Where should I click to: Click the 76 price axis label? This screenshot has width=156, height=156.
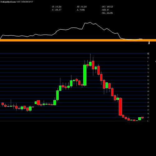(148, 69)
